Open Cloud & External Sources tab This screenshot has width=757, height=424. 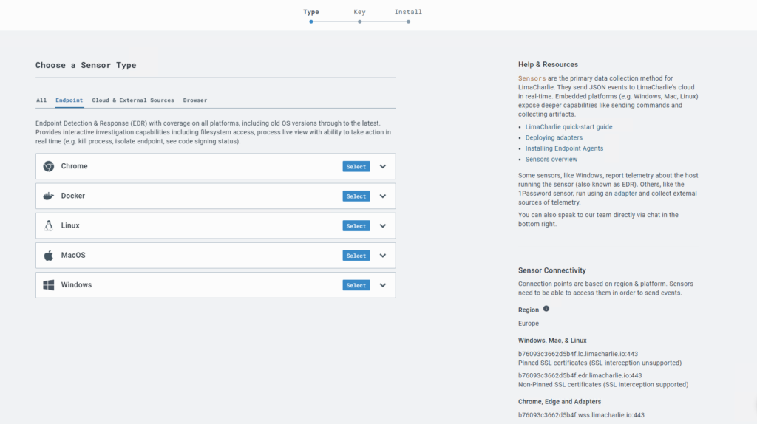pyautogui.click(x=133, y=100)
